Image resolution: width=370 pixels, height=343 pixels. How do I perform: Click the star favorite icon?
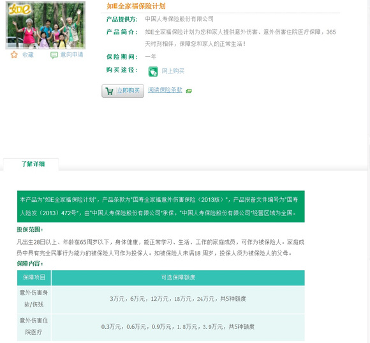14,55
